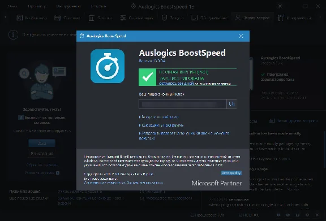The height and width of the screenshot is (221, 326).
Task: Open the 'Руководство пользователя' link
Action: point(166,198)
